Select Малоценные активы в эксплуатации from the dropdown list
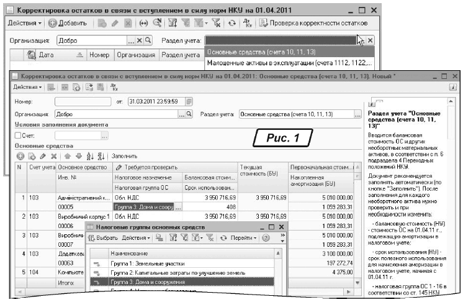The height and width of the screenshot is (302, 463). [289, 62]
